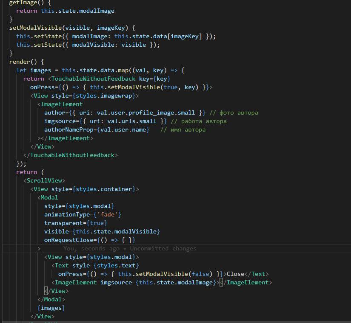Click val.user.name expression
Viewport: 351px width, 323px height.
pos(123,130)
